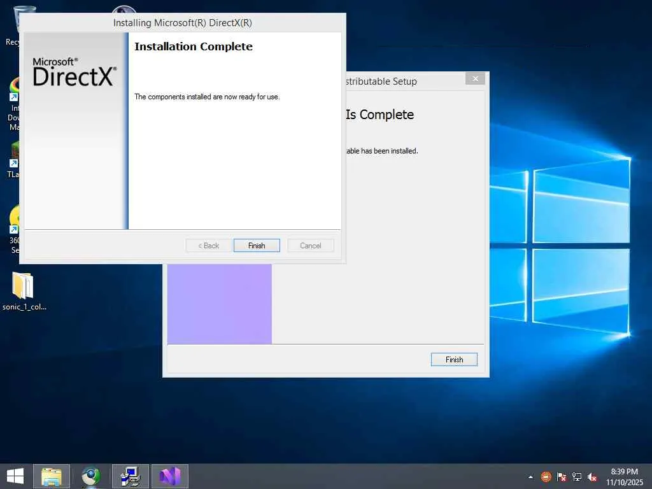Screen dimensions: 652x489
Task: Select the purple Visual Studio installer taskbar icon
Action: (x=170, y=476)
